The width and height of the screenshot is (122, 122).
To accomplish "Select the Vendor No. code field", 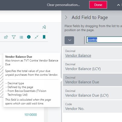I will pos(92,107).
